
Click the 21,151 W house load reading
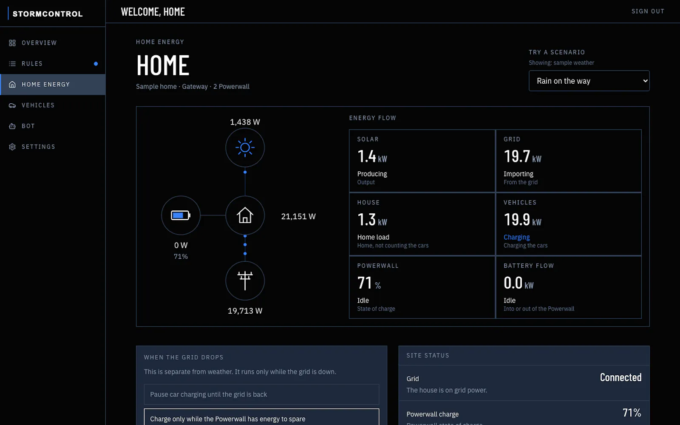coord(298,216)
